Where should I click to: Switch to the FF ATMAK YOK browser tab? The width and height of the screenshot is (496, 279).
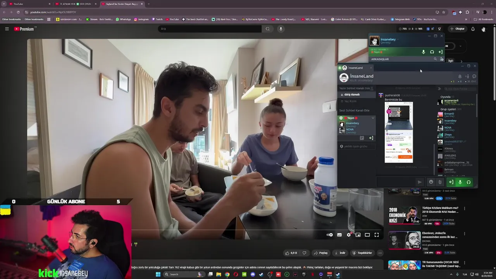point(76,4)
